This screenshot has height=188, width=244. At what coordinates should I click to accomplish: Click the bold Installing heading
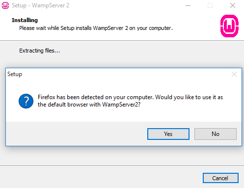(x=25, y=20)
